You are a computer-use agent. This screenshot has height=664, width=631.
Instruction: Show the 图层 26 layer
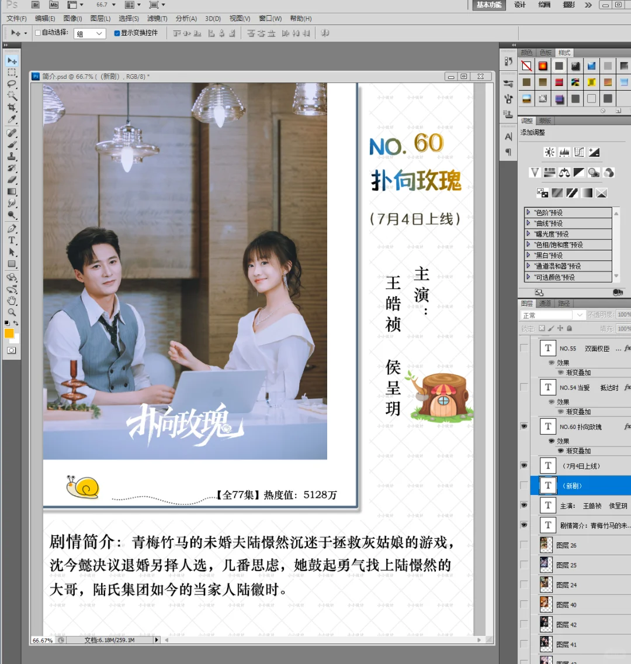(x=524, y=545)
